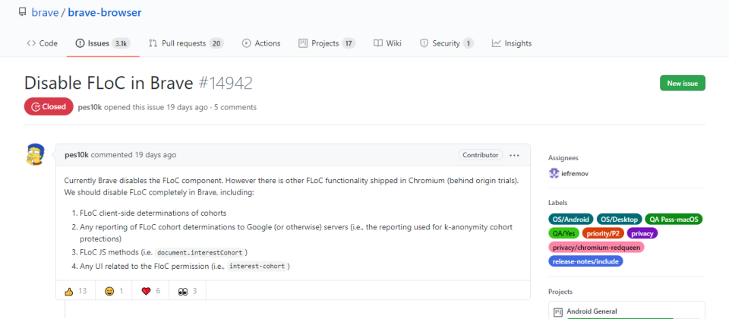Screen dimensions: 729x319
Task: Click the Pull requests 20 counter badge
Action: pyautogui.click(x=216, y=43)
